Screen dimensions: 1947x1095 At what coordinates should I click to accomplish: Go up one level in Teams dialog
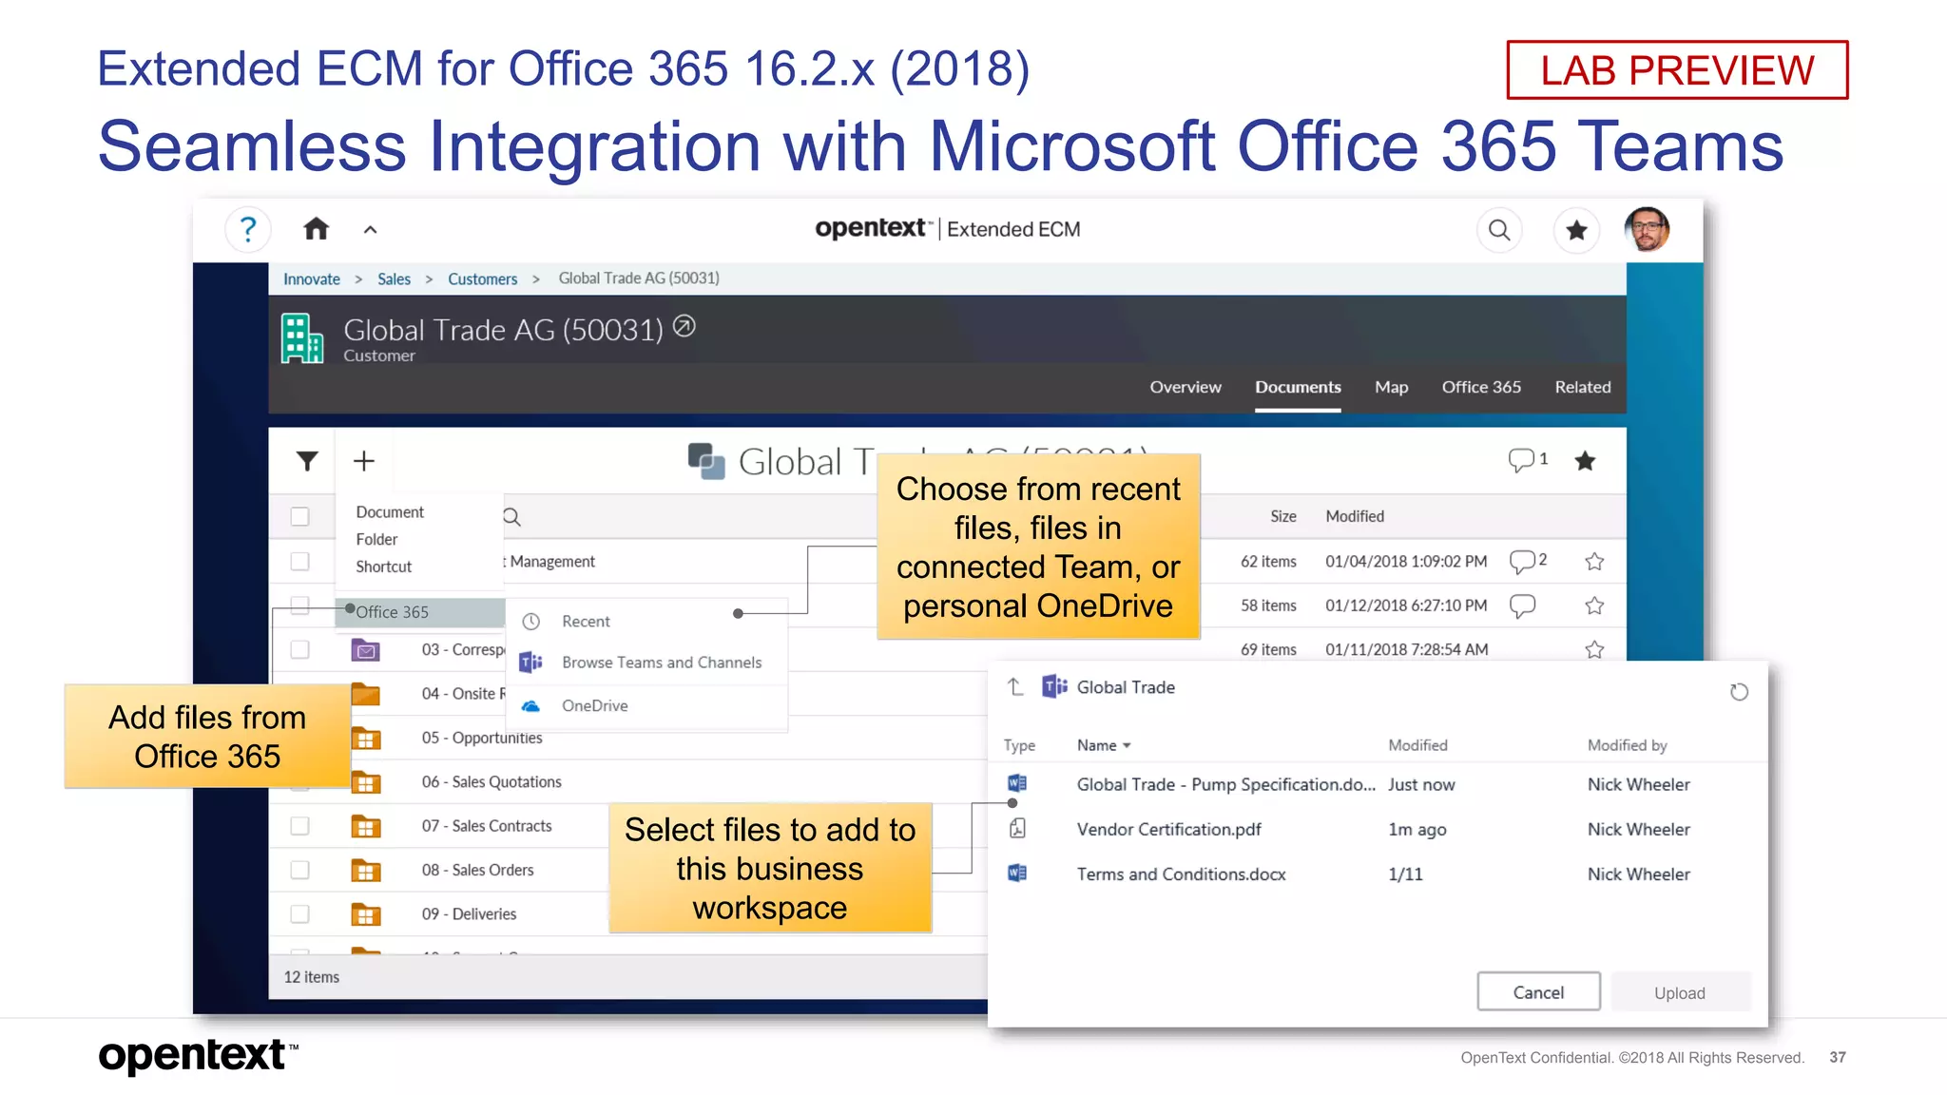point(1015,686)
